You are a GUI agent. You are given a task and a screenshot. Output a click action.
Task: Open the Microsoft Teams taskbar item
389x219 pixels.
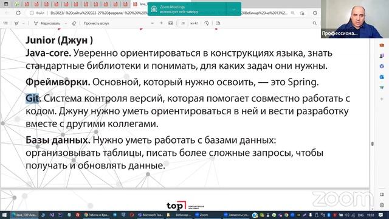150,215
